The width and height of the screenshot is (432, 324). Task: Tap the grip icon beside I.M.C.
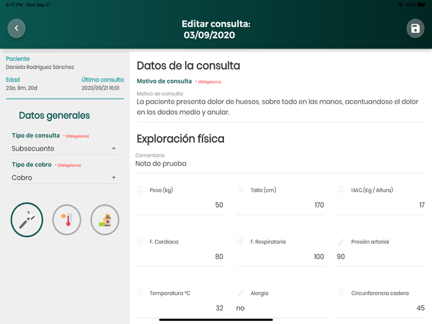click(x=341, y=190)
